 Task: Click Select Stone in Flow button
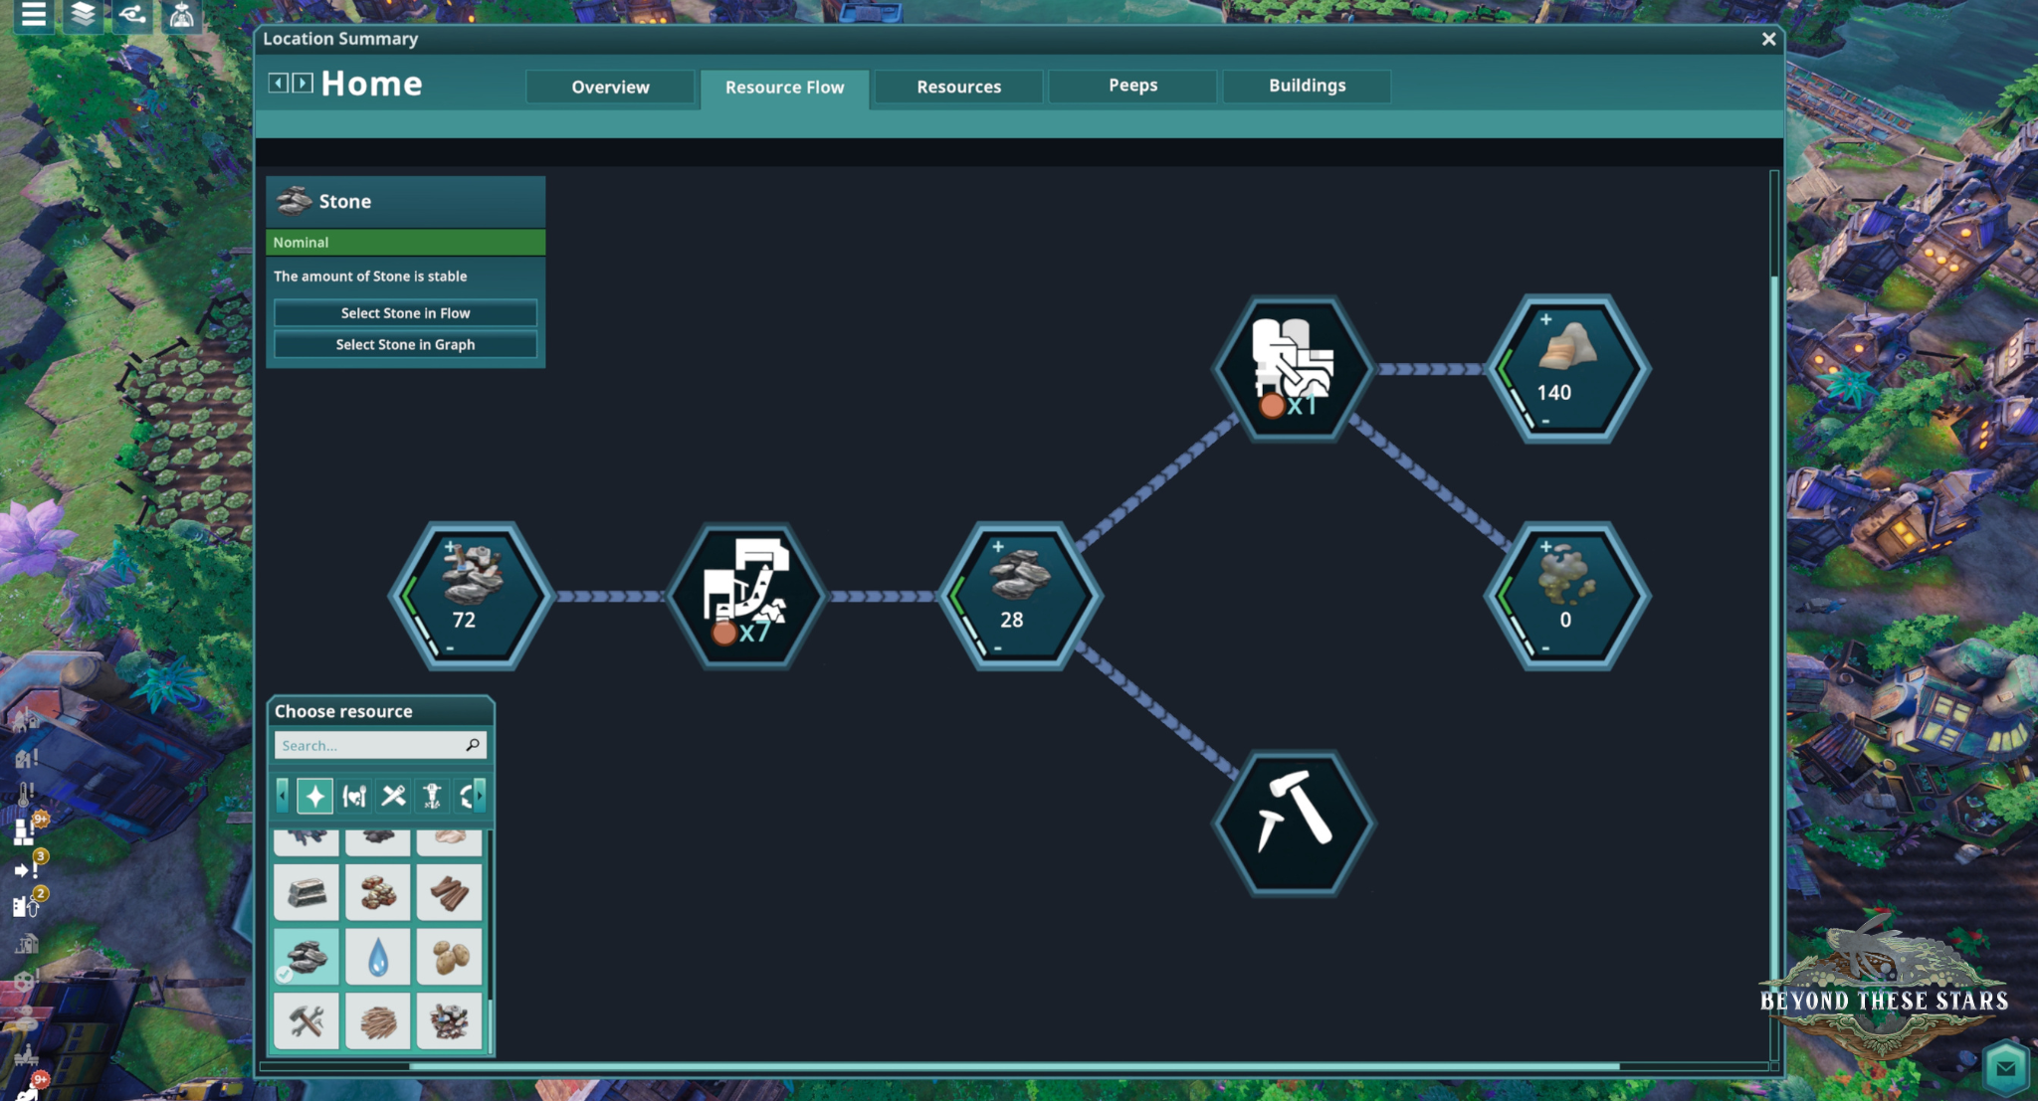[405, 312]
